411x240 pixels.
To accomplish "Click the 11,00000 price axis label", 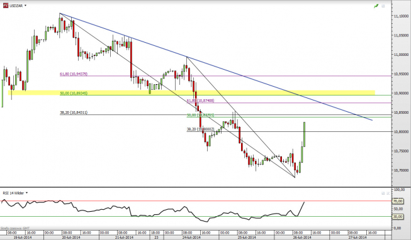I will click(401, 55).
